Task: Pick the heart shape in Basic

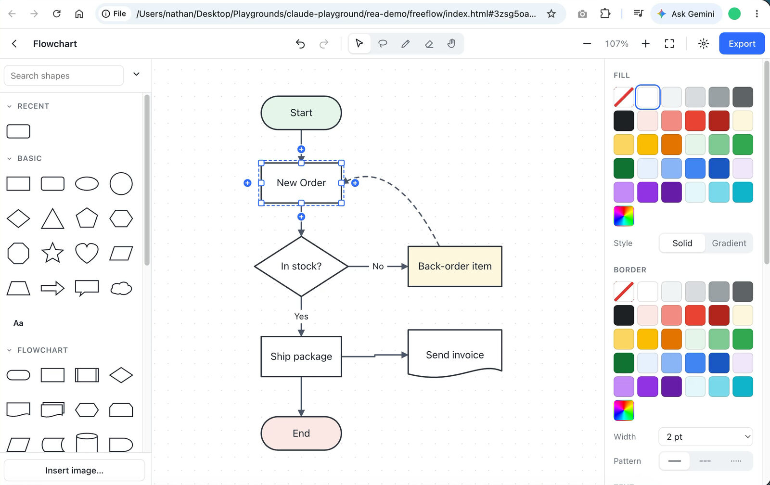Action: [x=87, y=253]
